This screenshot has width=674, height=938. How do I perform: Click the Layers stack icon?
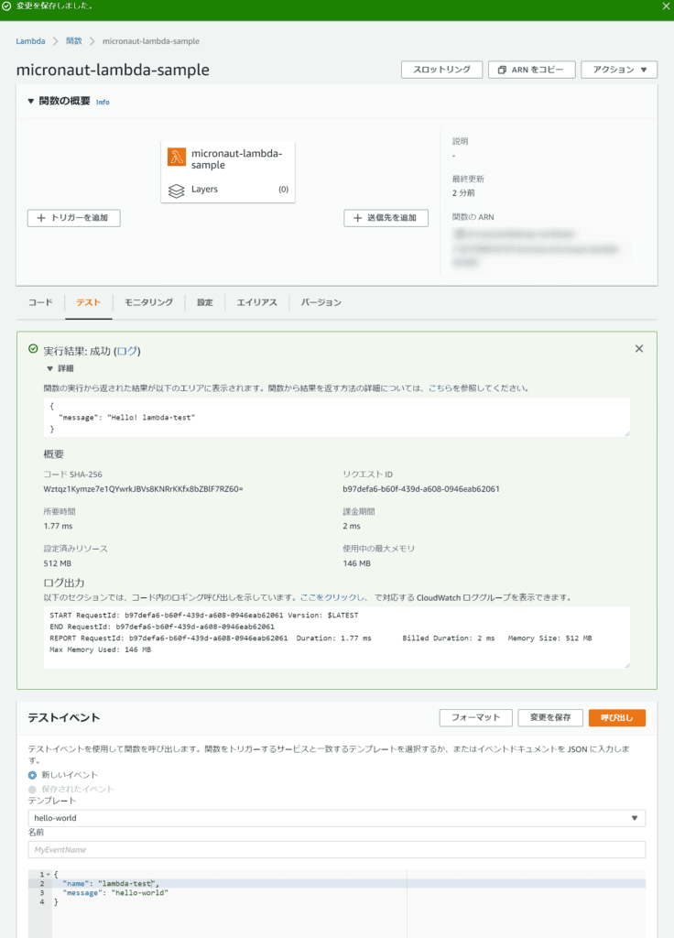click(177, 190)
